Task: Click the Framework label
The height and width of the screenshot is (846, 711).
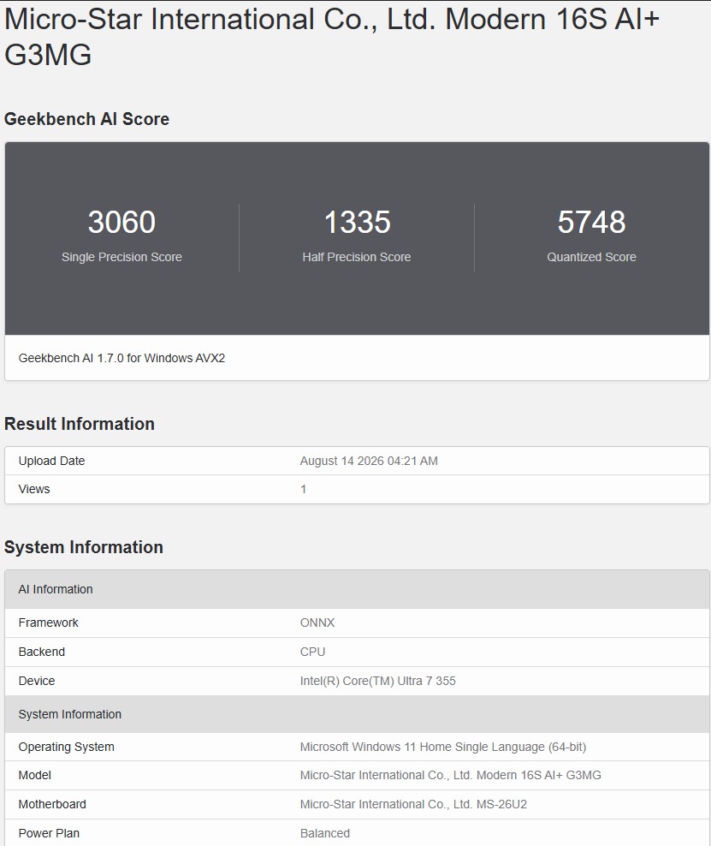Action: 49,623
